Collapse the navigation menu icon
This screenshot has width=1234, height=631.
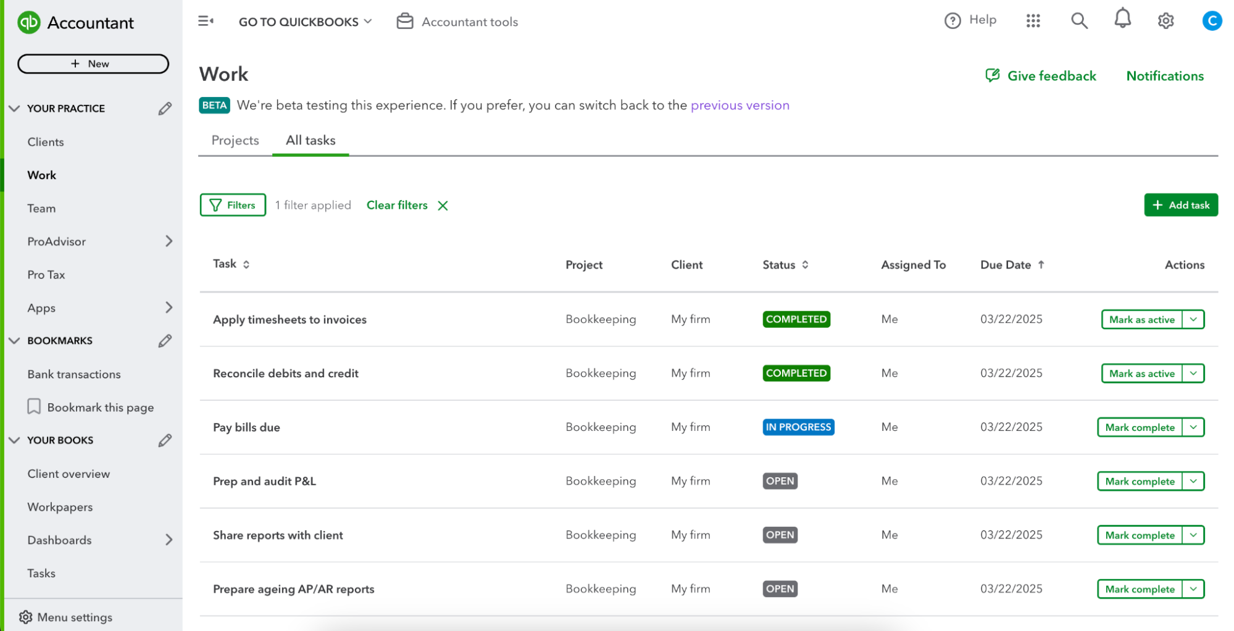(206, 21)
